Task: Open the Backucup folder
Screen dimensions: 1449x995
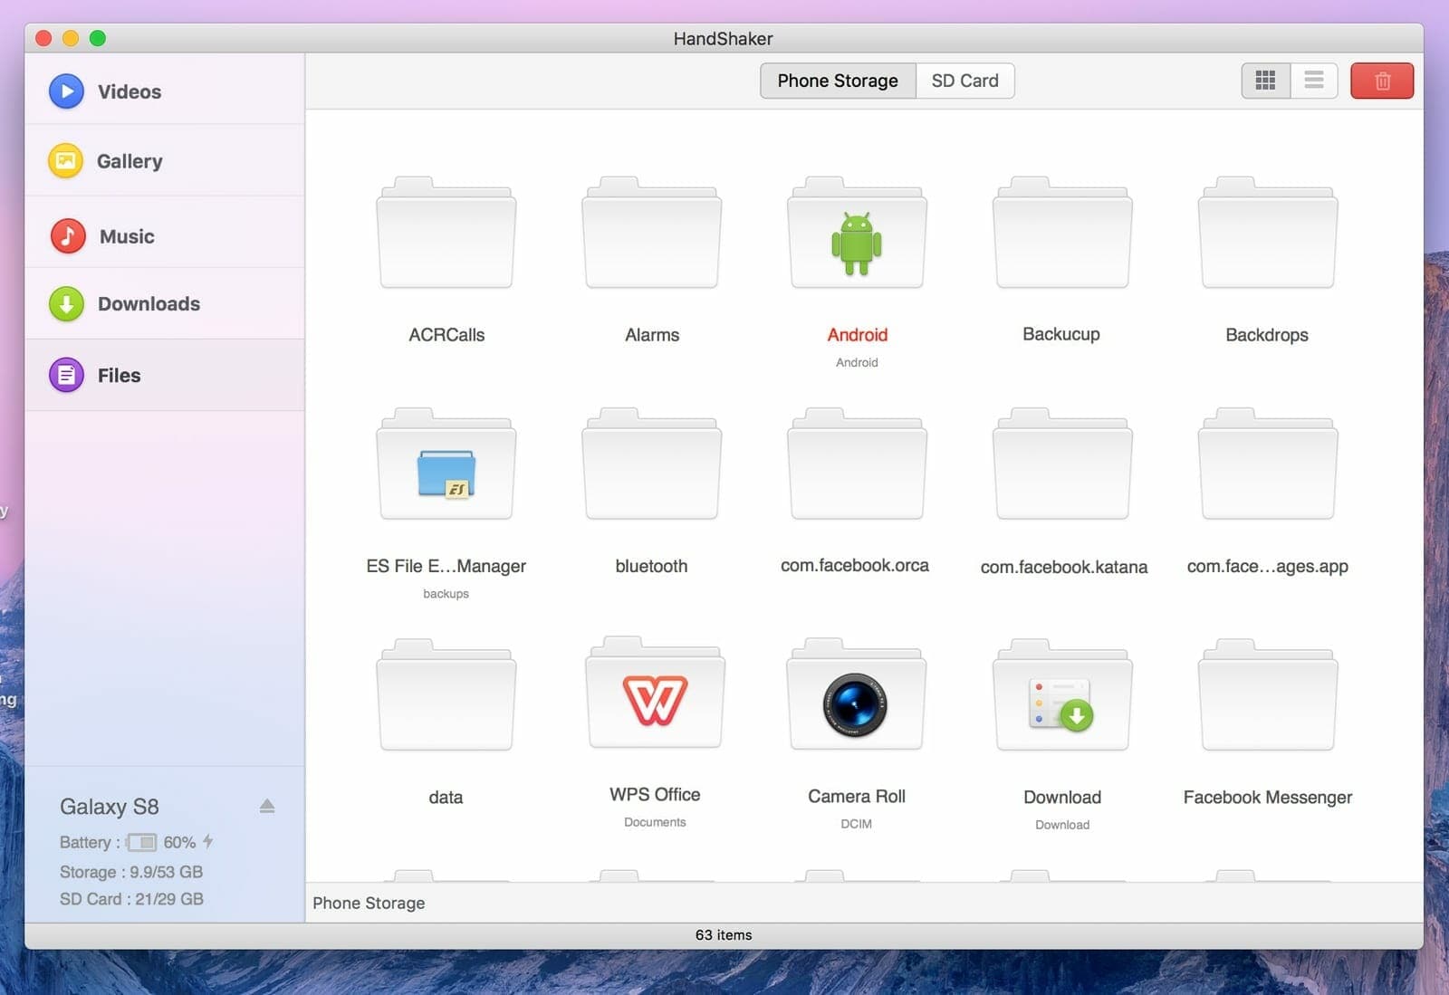Action: point(1062,234)
